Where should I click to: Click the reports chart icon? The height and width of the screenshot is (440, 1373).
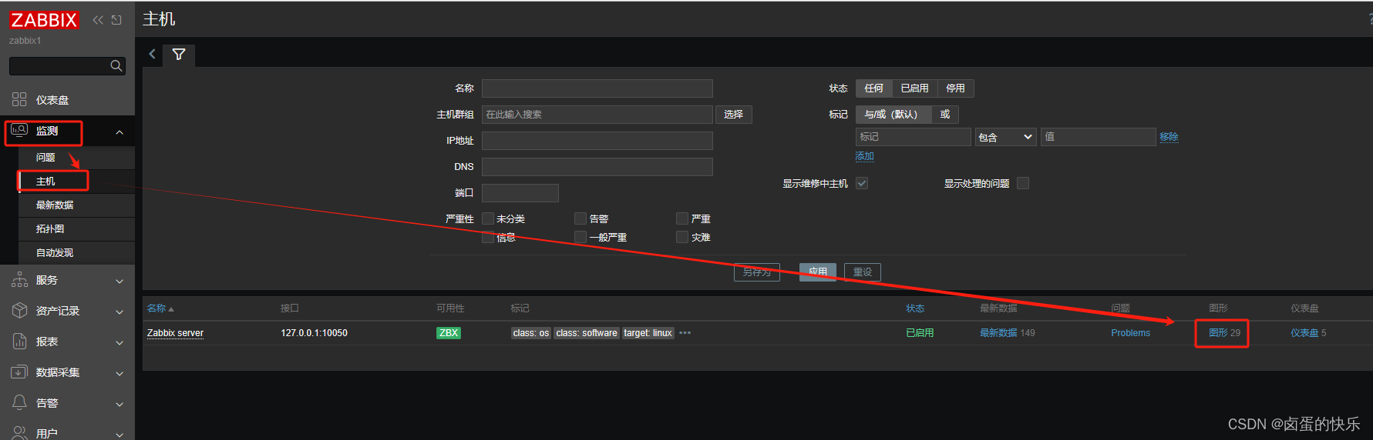pos(19,341)
